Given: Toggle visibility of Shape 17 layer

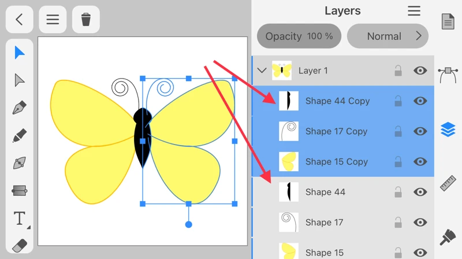Looking at the screenshot, I should [420, 223].
